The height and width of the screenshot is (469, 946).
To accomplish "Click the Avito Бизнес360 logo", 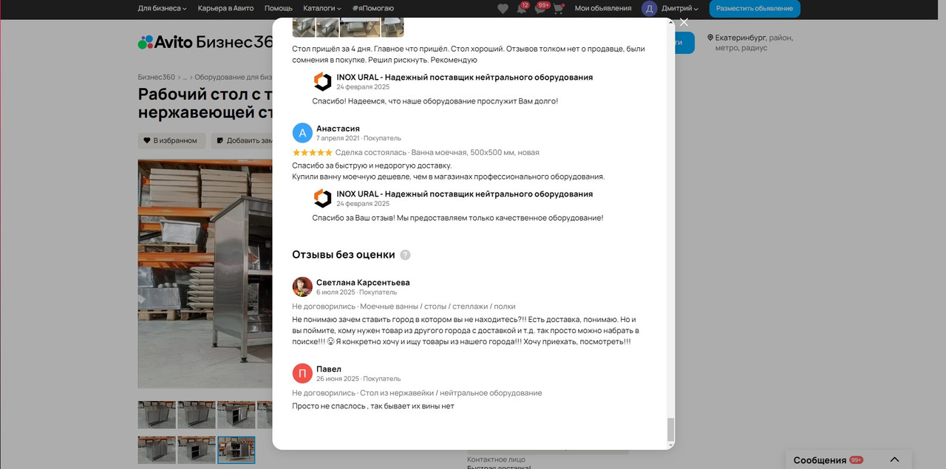I will 205,42.
